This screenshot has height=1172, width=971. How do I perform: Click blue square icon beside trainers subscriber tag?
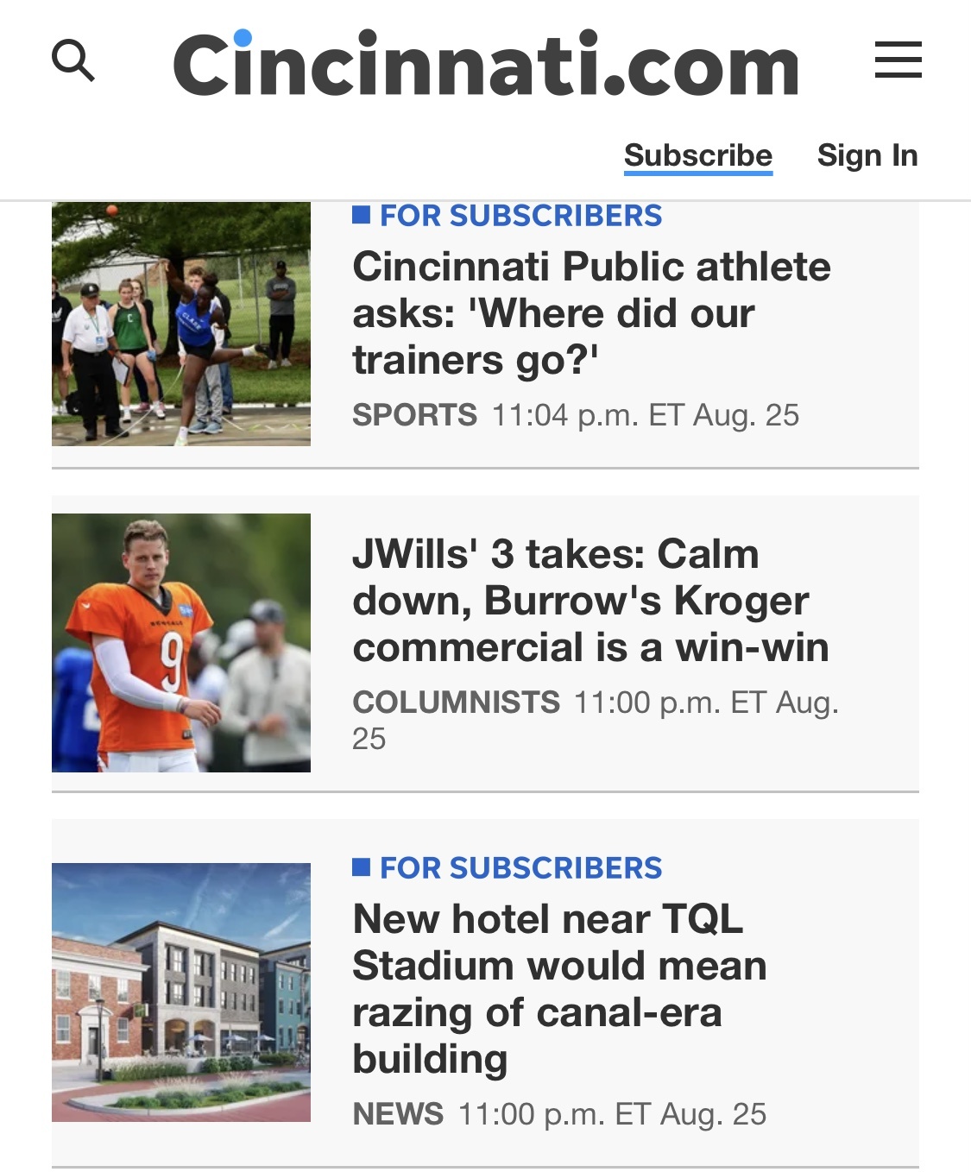(x=362, y=214)
